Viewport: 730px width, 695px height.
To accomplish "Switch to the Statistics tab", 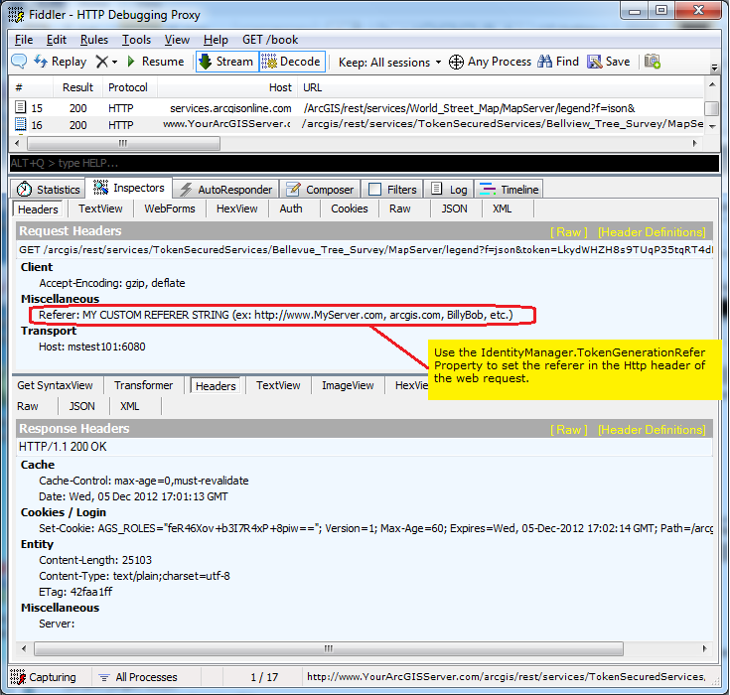I will point(48,189).
